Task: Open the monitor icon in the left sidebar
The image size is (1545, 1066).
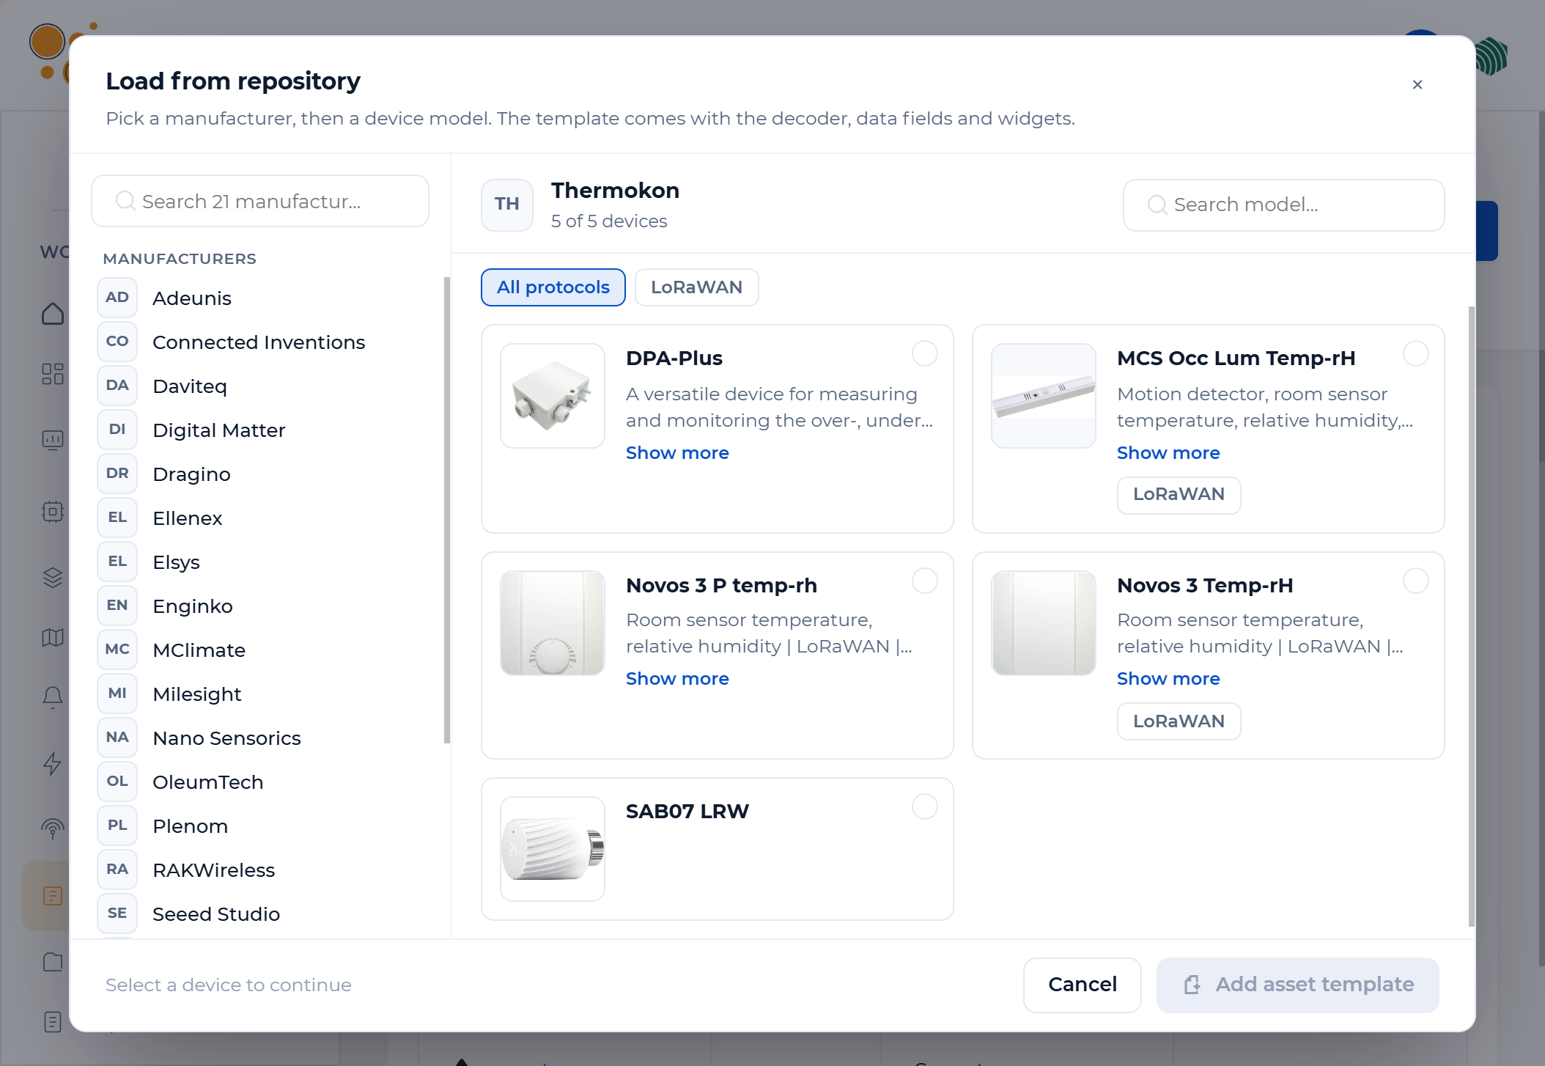Action: click(53, 440)
